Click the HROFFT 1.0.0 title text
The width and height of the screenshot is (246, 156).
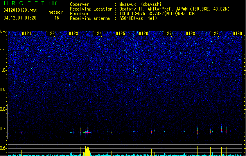pyautogui.click(x=31, y=3)
